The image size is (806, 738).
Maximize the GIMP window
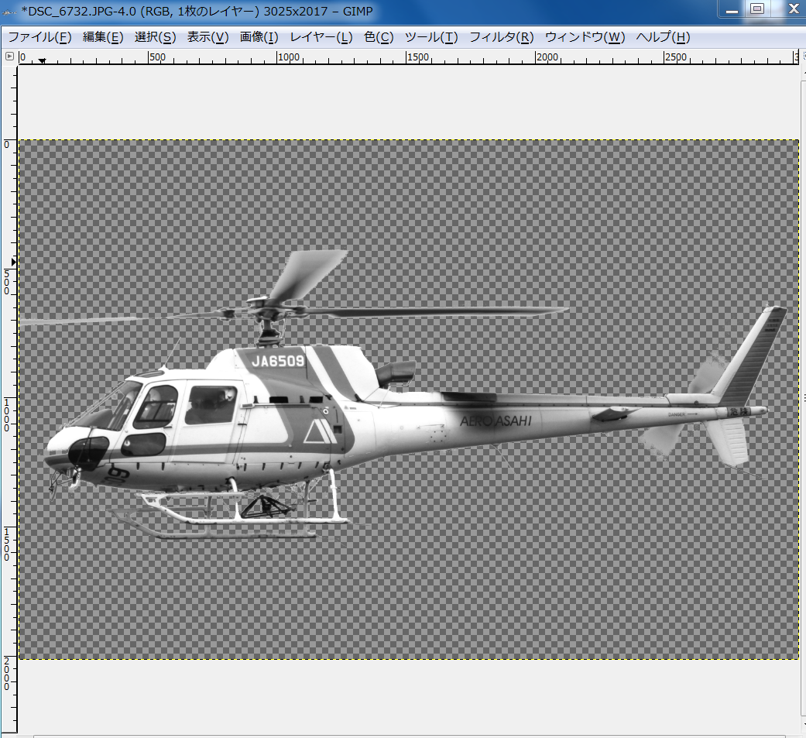click(x=757, y=9)
